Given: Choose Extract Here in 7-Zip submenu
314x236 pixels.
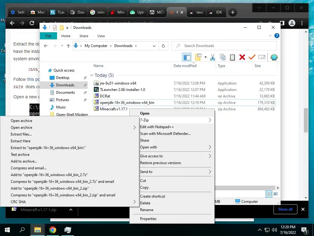Looking at the screenshot, I should tap(21, 141).
